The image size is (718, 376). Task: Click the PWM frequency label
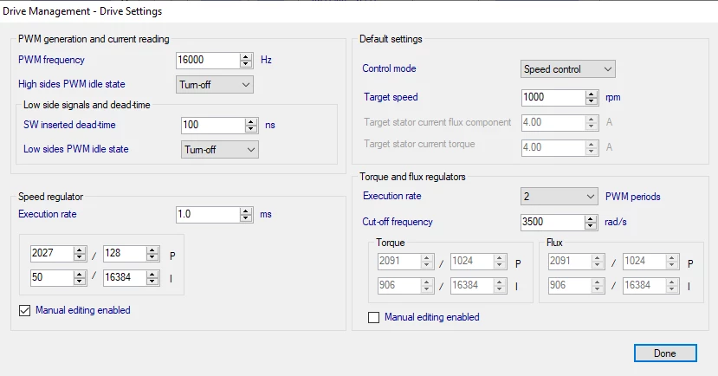tap(51, 60)
